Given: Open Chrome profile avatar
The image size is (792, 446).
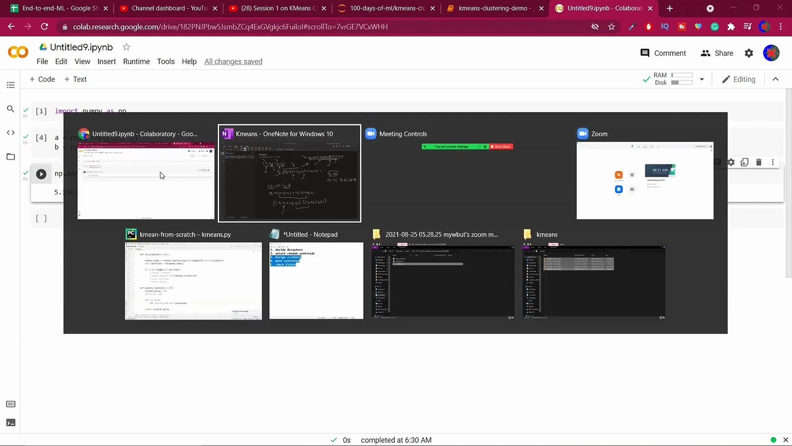Looking at the screenshot, I should point(765,27).
